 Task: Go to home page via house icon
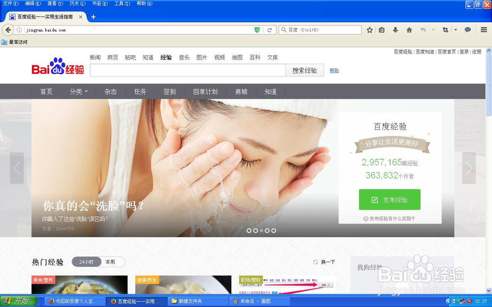tap(409, 30)
